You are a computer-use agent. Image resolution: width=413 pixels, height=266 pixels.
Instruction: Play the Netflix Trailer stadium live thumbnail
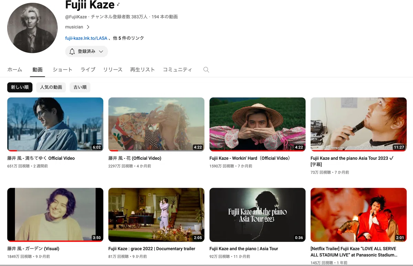pos(359,215)
